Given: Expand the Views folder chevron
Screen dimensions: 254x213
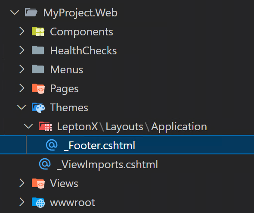Looking at the screenshot, I should tap(22, 183).
